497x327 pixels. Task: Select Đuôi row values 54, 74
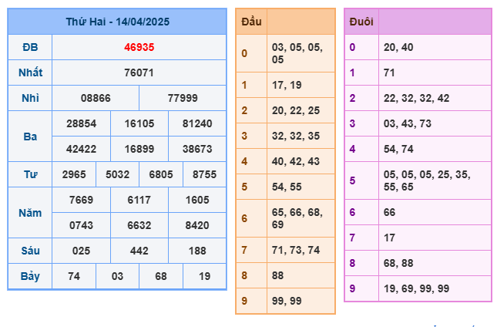398,149
